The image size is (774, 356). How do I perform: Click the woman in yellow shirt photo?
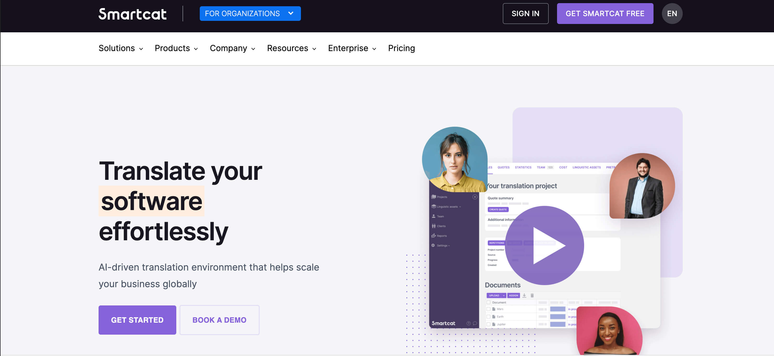pyautogui.click(x=455, y=159)
